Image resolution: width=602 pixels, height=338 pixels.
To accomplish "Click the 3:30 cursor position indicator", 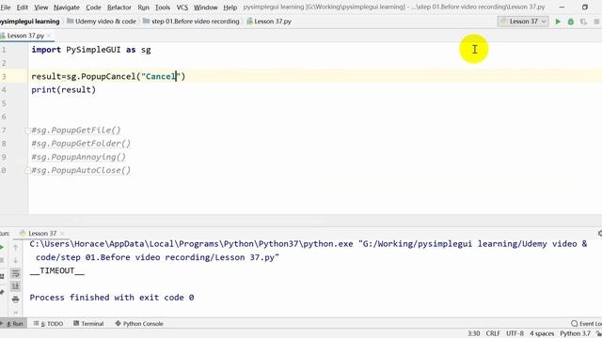I will pos(473,334).
